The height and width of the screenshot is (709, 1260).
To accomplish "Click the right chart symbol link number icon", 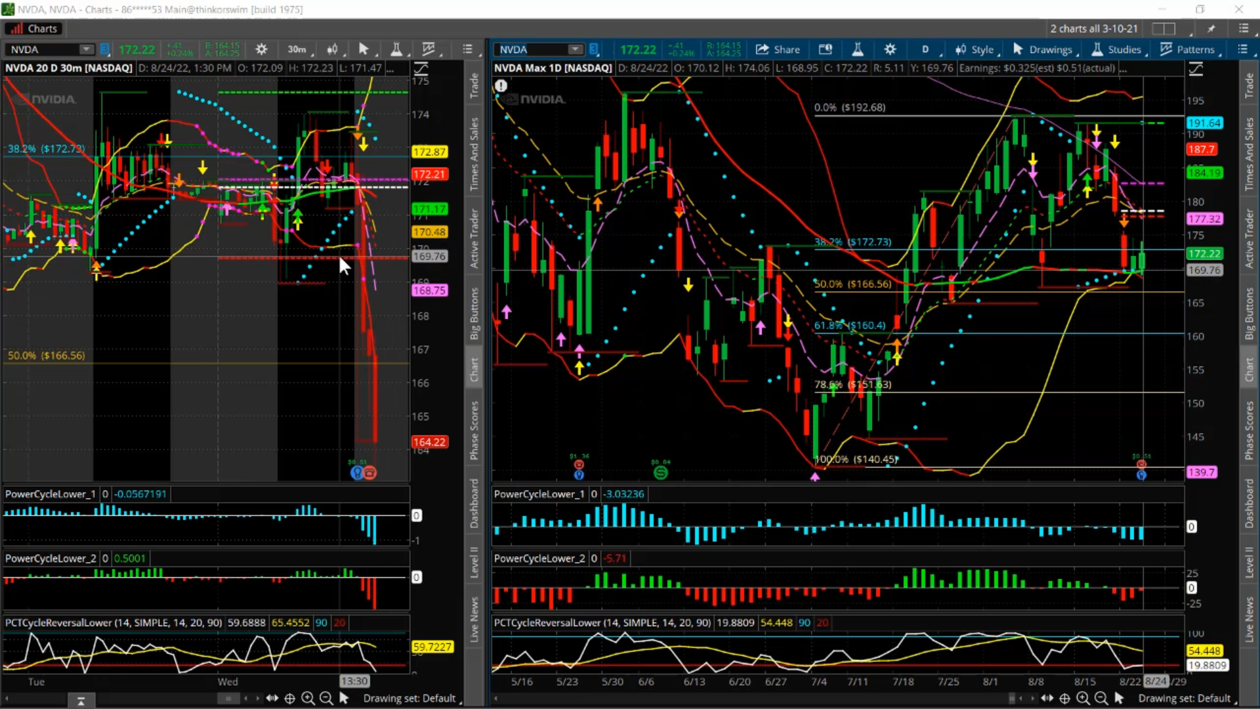I will pyautogui.click(x=593, y=49).
